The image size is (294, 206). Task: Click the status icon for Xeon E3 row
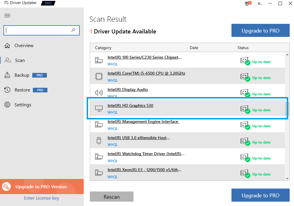[x=245, y=173]
